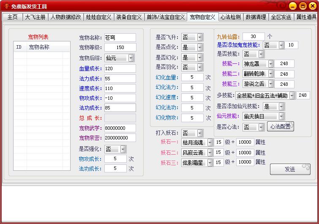
Task: Open the 装备自定义 tab
Action: (129, 17)
